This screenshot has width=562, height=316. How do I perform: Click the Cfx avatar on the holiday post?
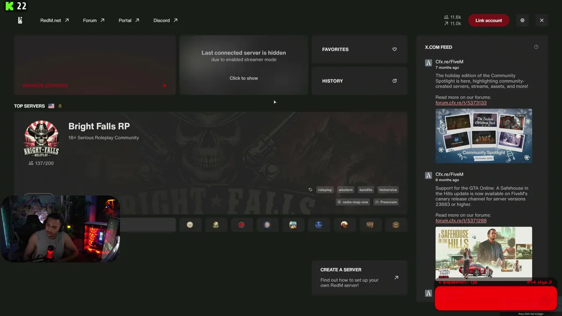429,63
